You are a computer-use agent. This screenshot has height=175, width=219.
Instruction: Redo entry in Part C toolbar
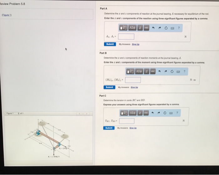(159, 113)
